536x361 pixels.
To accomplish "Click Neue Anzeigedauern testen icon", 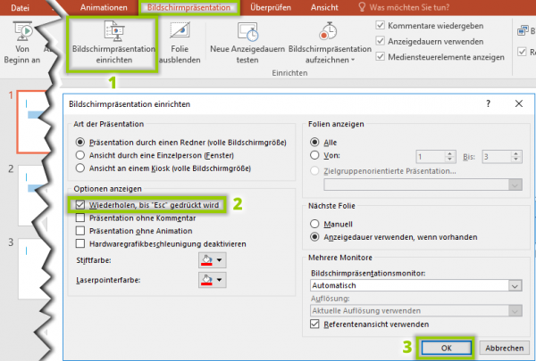I will coord(247,31).
